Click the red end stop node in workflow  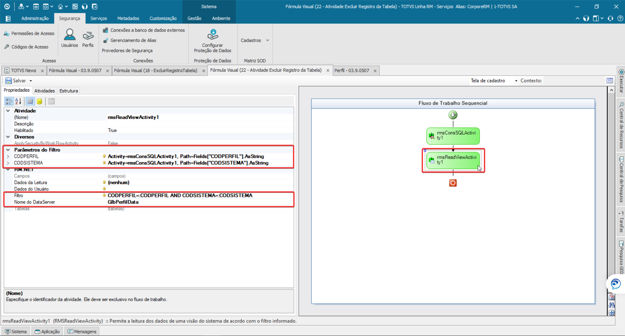(x=453, y=183)
